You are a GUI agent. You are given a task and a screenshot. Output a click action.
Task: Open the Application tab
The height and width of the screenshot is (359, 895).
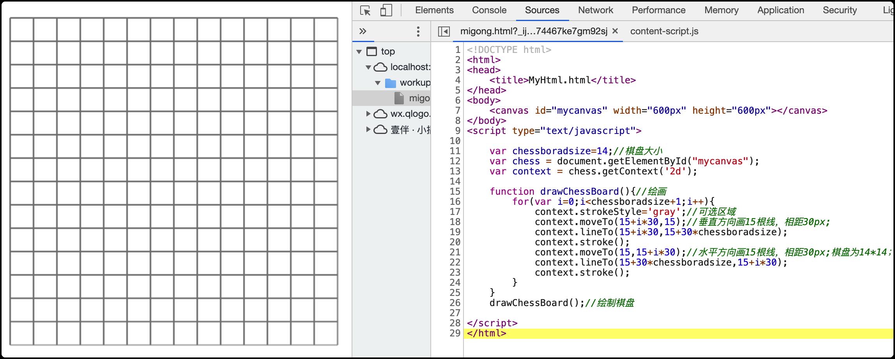click(780, 10)
